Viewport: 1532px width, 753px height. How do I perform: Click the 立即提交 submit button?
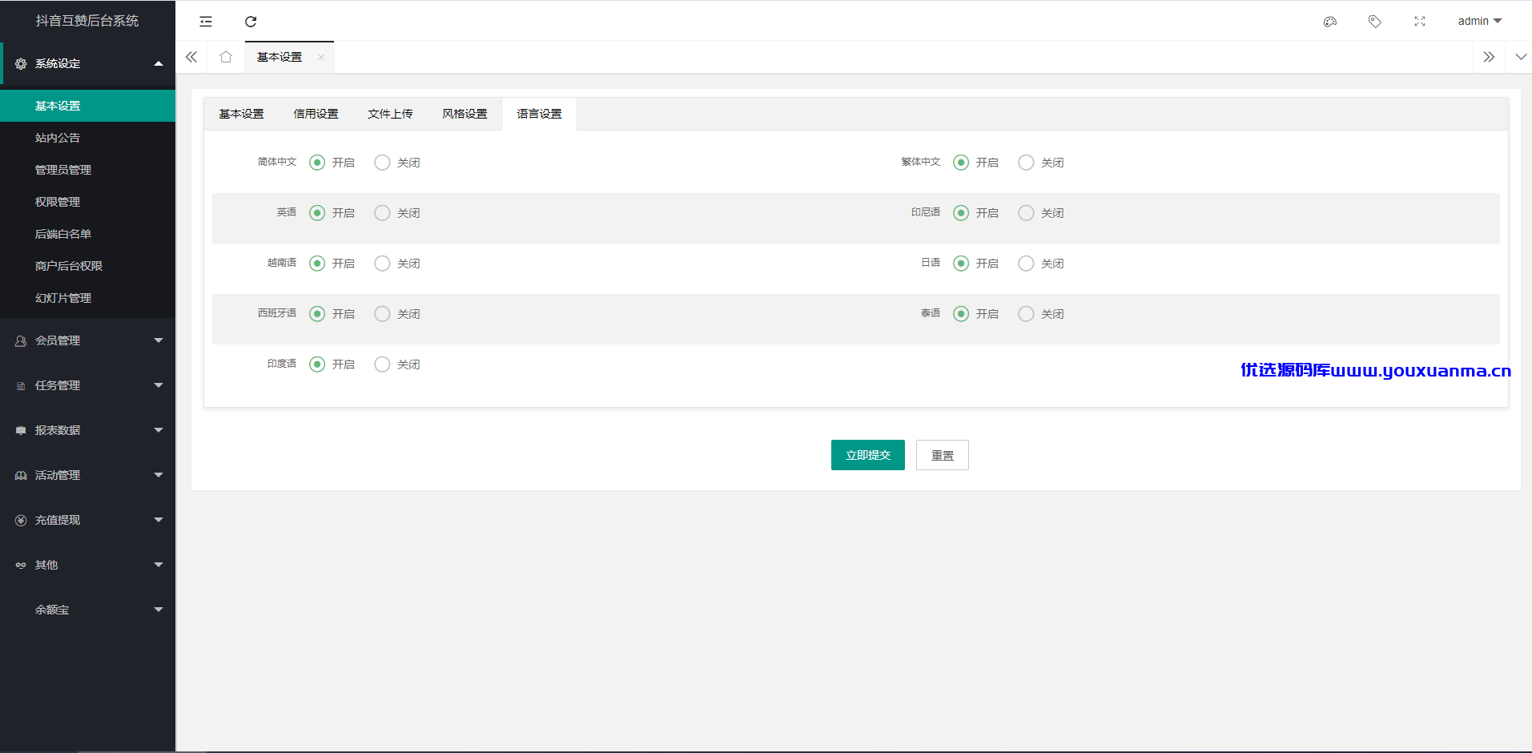point(868,455)
